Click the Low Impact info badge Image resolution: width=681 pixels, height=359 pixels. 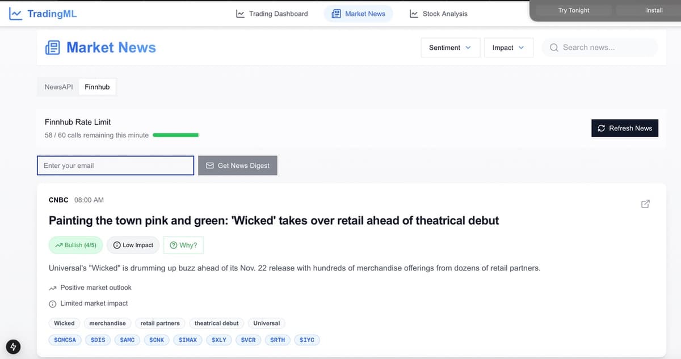point(133,245)
